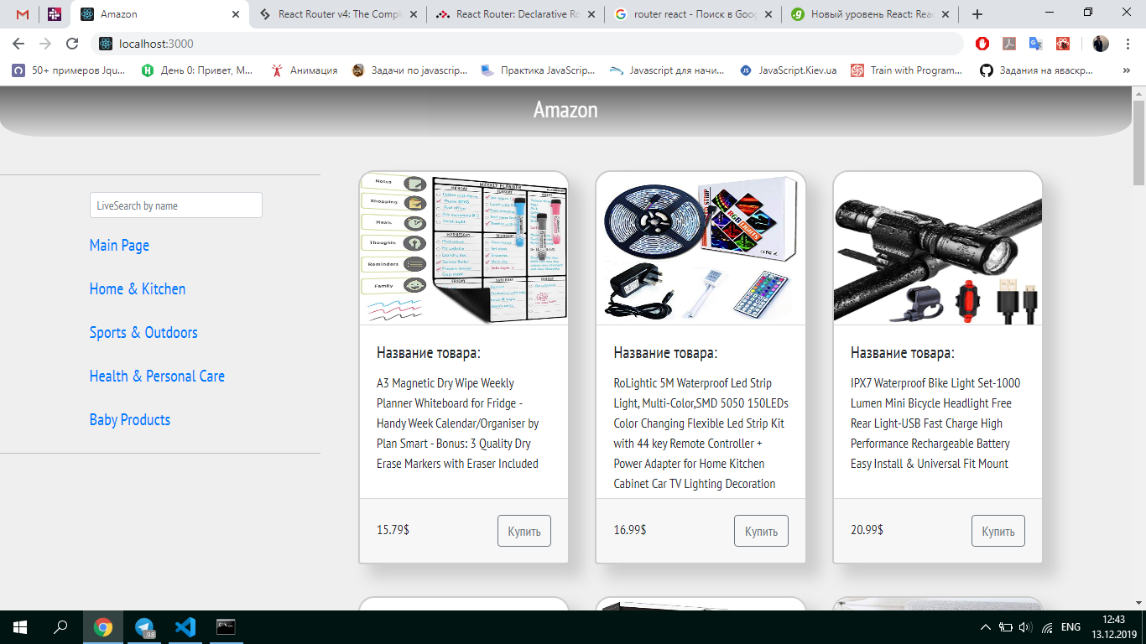Image resolution: width=1146 pixels, height=644 pixels.
Task: Open Windows taskbar search
Action: coord(60,627)
